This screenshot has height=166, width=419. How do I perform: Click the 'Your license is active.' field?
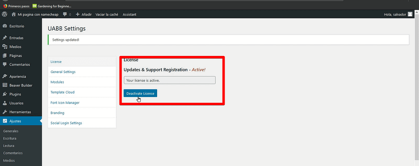170,80
